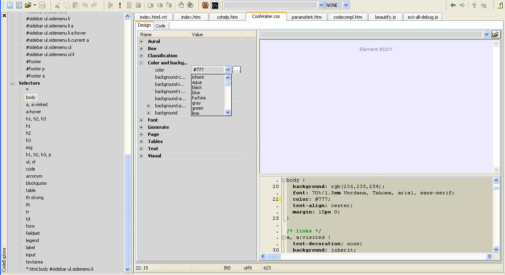The width and height of the screenshot is (505, 275).
Task: Expand the Aural property group
Action: (141, 41)
